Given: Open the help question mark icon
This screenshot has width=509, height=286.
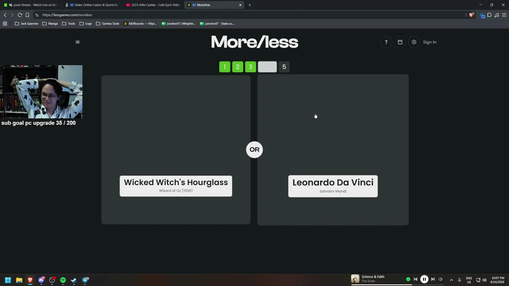Looking at the screenshot, I should (x=386, y=42).
